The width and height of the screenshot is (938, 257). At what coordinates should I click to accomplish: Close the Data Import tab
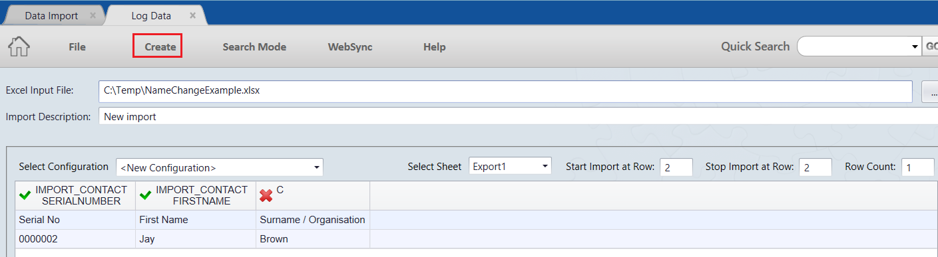tap(93, 15)
